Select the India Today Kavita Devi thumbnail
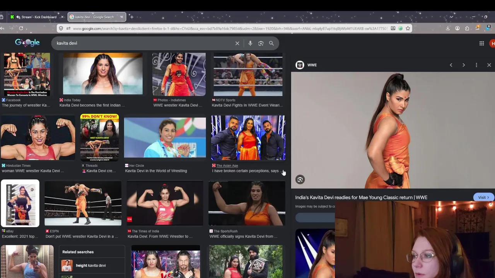This screenshot has height=278, width=495. point(103,74)
